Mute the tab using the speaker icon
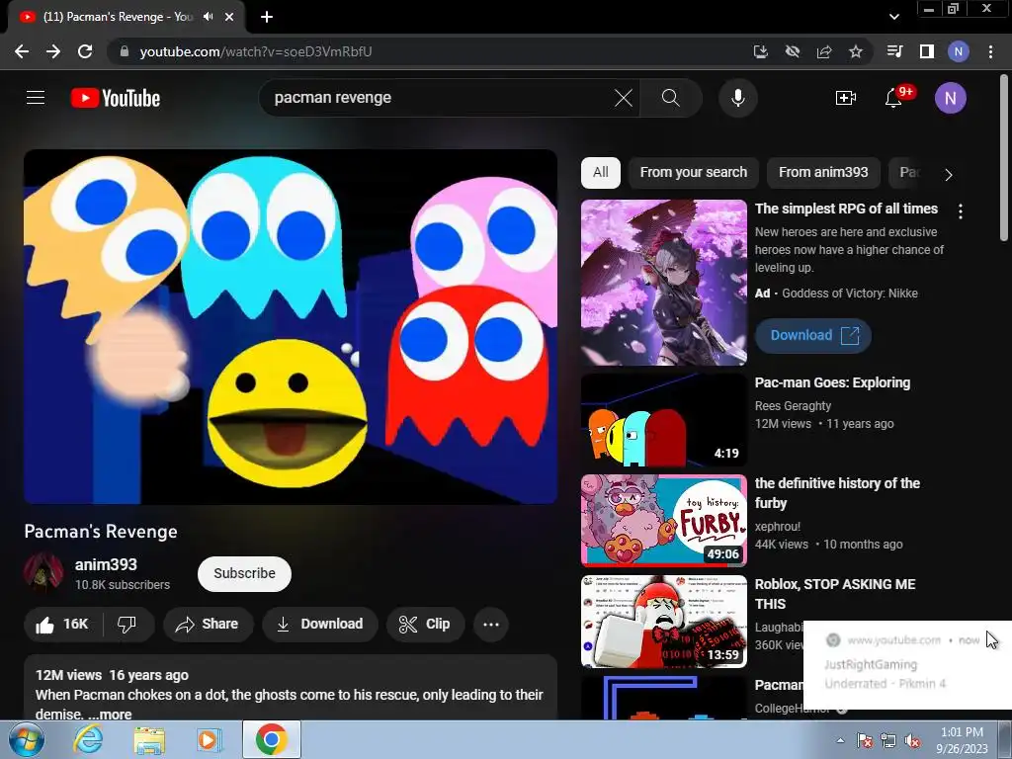 tap(209, 17)
